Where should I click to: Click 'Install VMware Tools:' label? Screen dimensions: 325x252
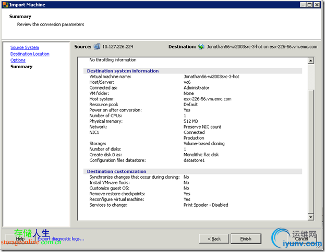tap(110, 183)
